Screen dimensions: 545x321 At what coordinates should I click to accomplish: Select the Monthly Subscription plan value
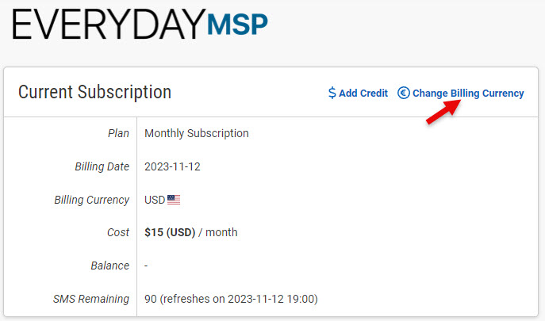click(196, 133)
